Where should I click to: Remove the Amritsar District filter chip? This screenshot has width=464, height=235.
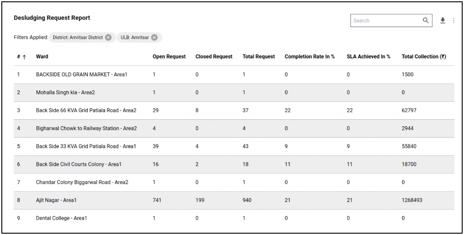(108, 38)
